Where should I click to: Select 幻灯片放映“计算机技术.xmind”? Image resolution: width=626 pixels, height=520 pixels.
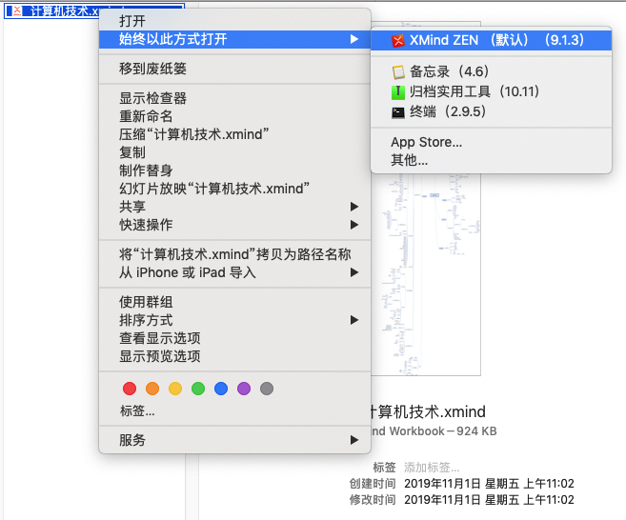[x=234, y=189]
